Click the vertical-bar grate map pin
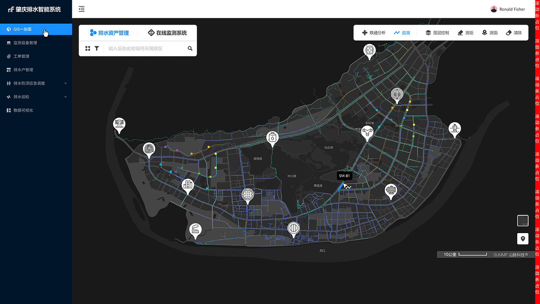The height and width of the screenshot is (304, 540). [293, 229]
